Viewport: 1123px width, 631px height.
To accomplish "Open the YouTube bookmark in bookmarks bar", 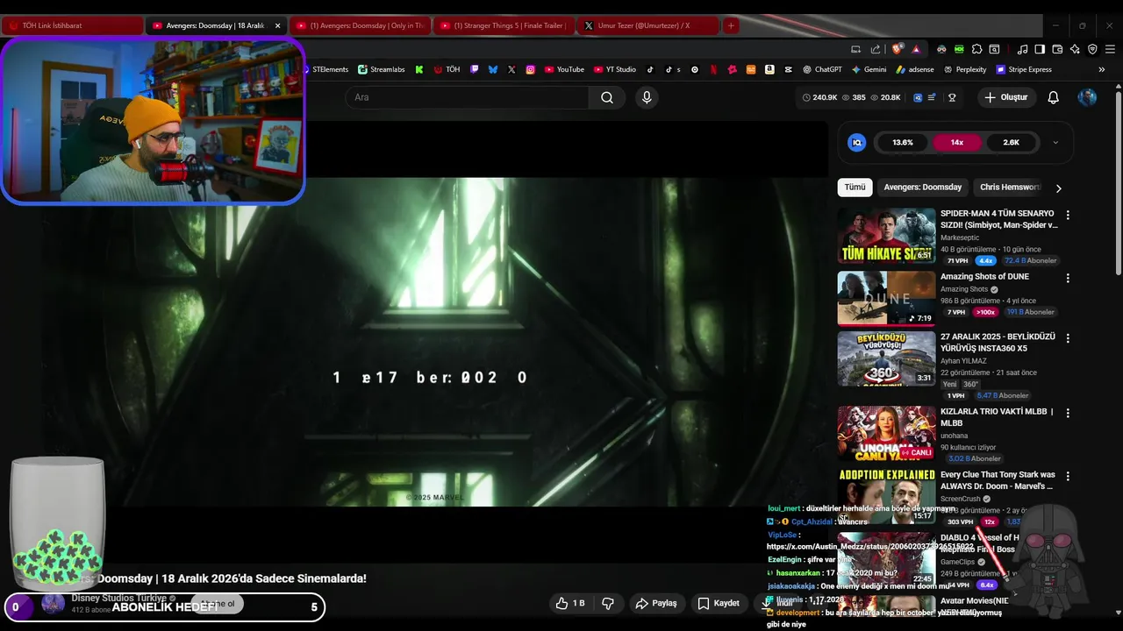I will tap(564, 69).
